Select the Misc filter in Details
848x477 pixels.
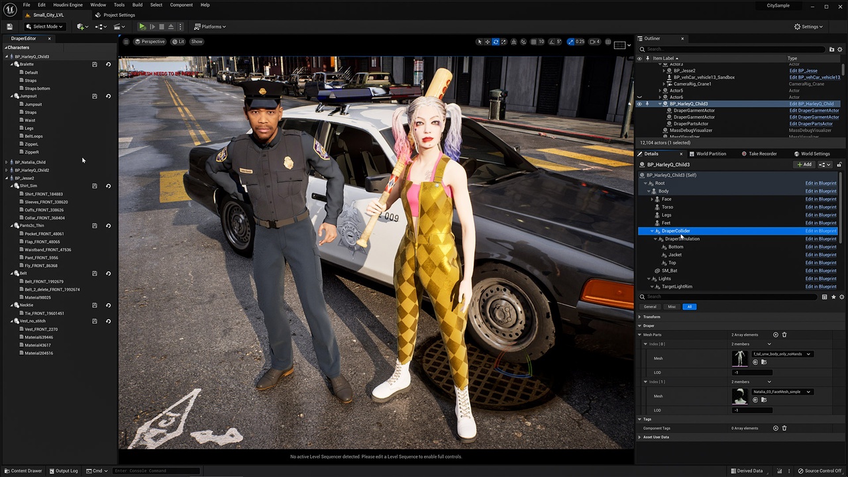[672, 307]
